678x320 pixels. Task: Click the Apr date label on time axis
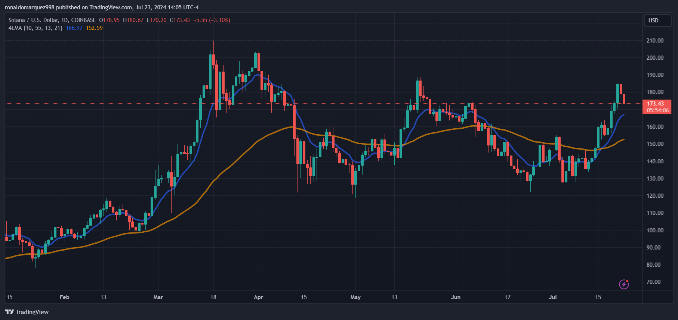[x=258, y=297]
